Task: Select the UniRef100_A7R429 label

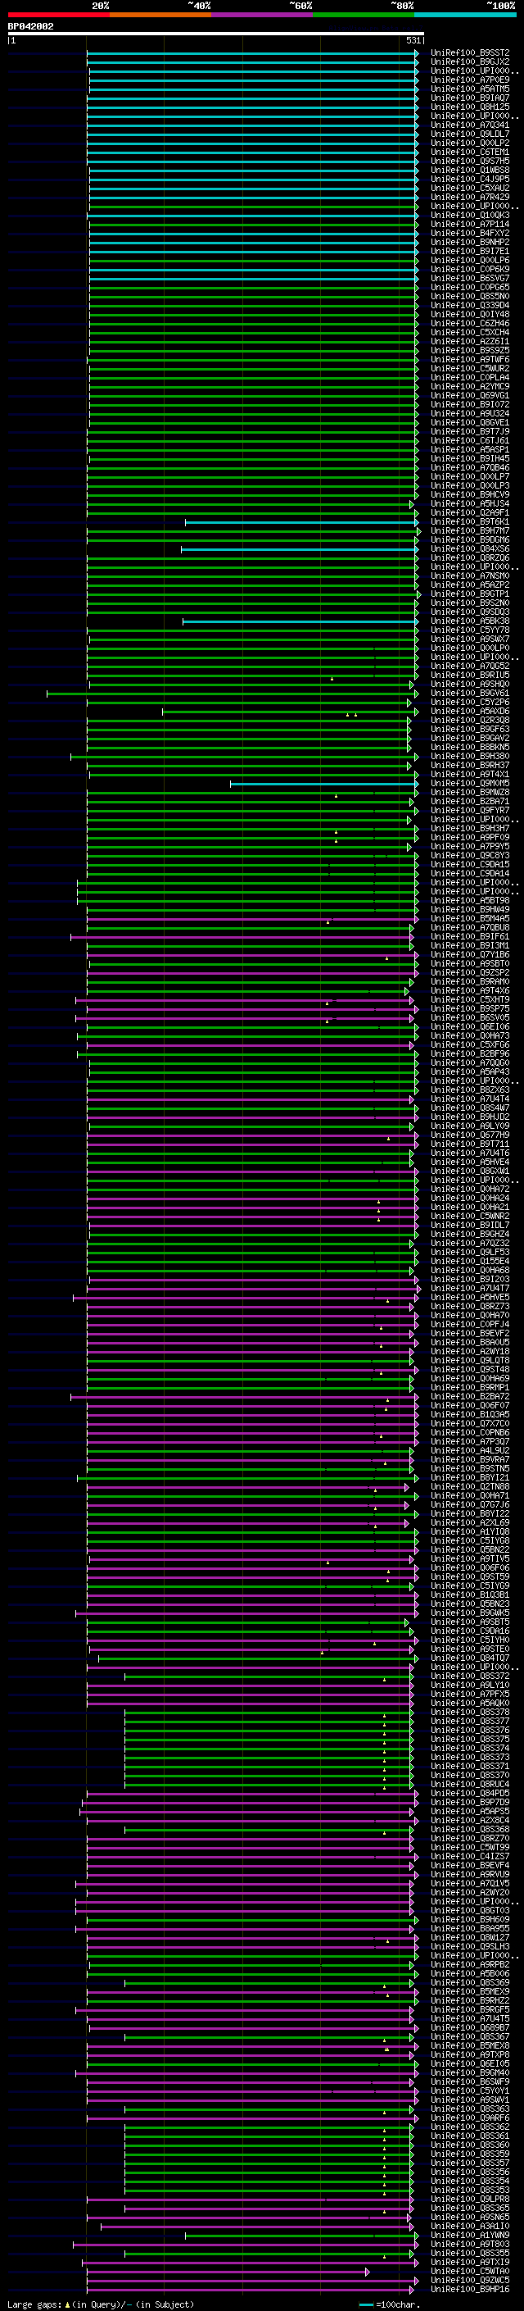Action: click(470, 198)
